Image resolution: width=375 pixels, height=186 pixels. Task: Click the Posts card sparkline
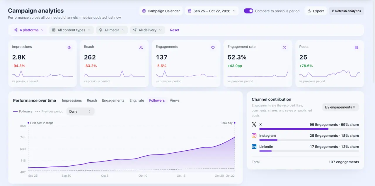[x=330, y=74]
